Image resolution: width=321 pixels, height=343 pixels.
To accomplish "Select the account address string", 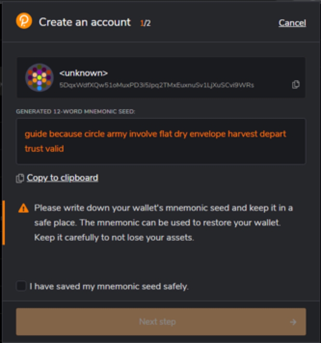I will (x=156, y=85).
